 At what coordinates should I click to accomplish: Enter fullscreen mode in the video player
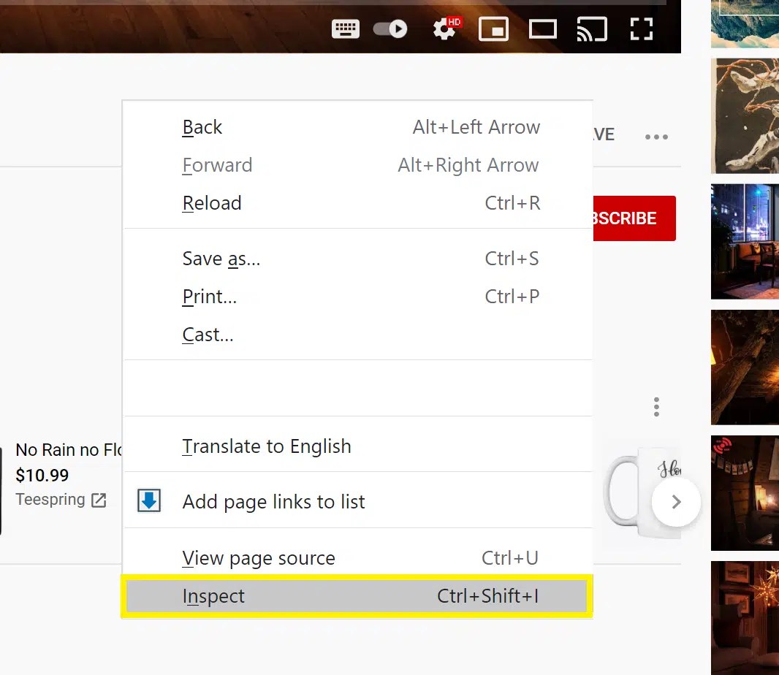coord(641,29)
